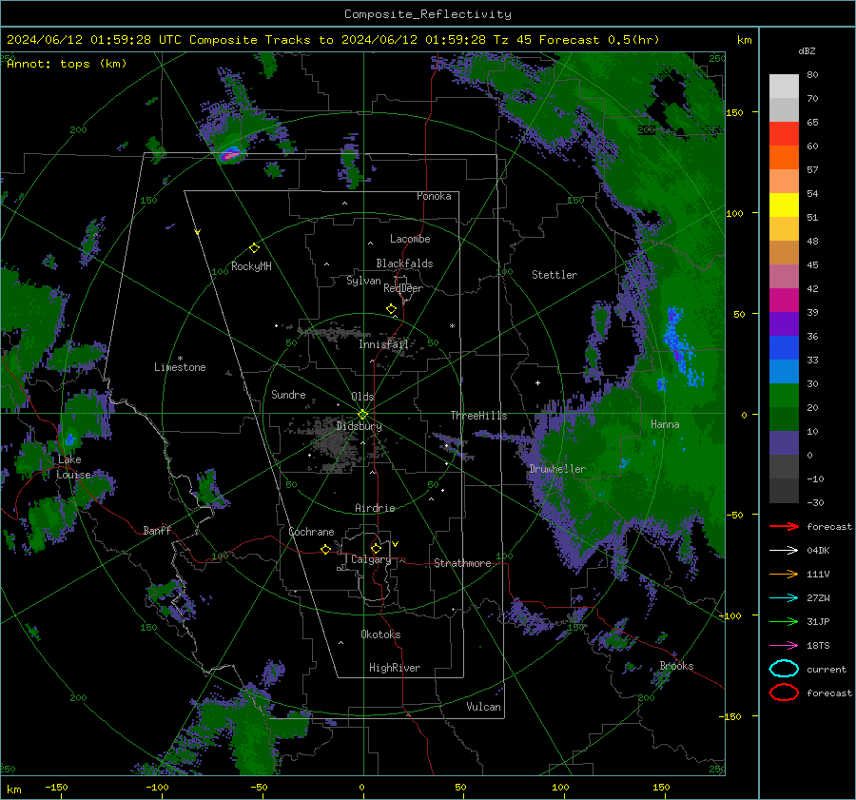Click the yellow diamond marker above Calgary

tap(376, 548)
